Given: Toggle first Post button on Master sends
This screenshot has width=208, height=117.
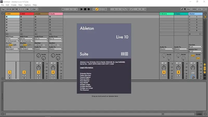Looking at the screenshot, I should 193,56.
